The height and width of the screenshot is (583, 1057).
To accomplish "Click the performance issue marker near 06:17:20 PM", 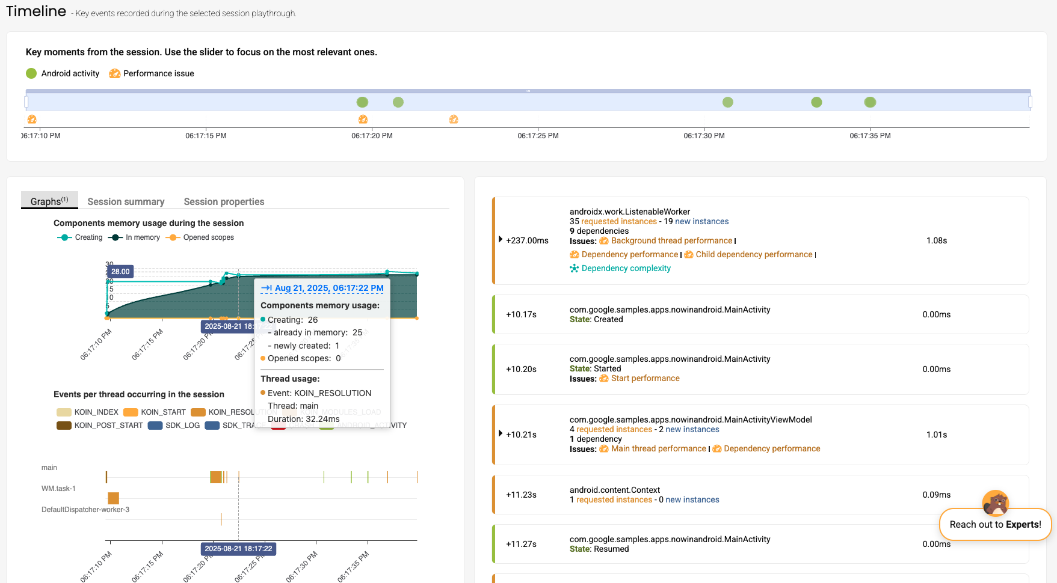I will [x=363, y=120].
